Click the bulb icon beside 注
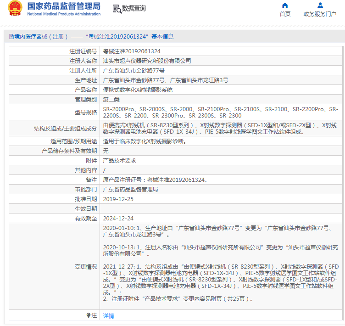Viewport: 345px width, 326px height. [89, 315]
